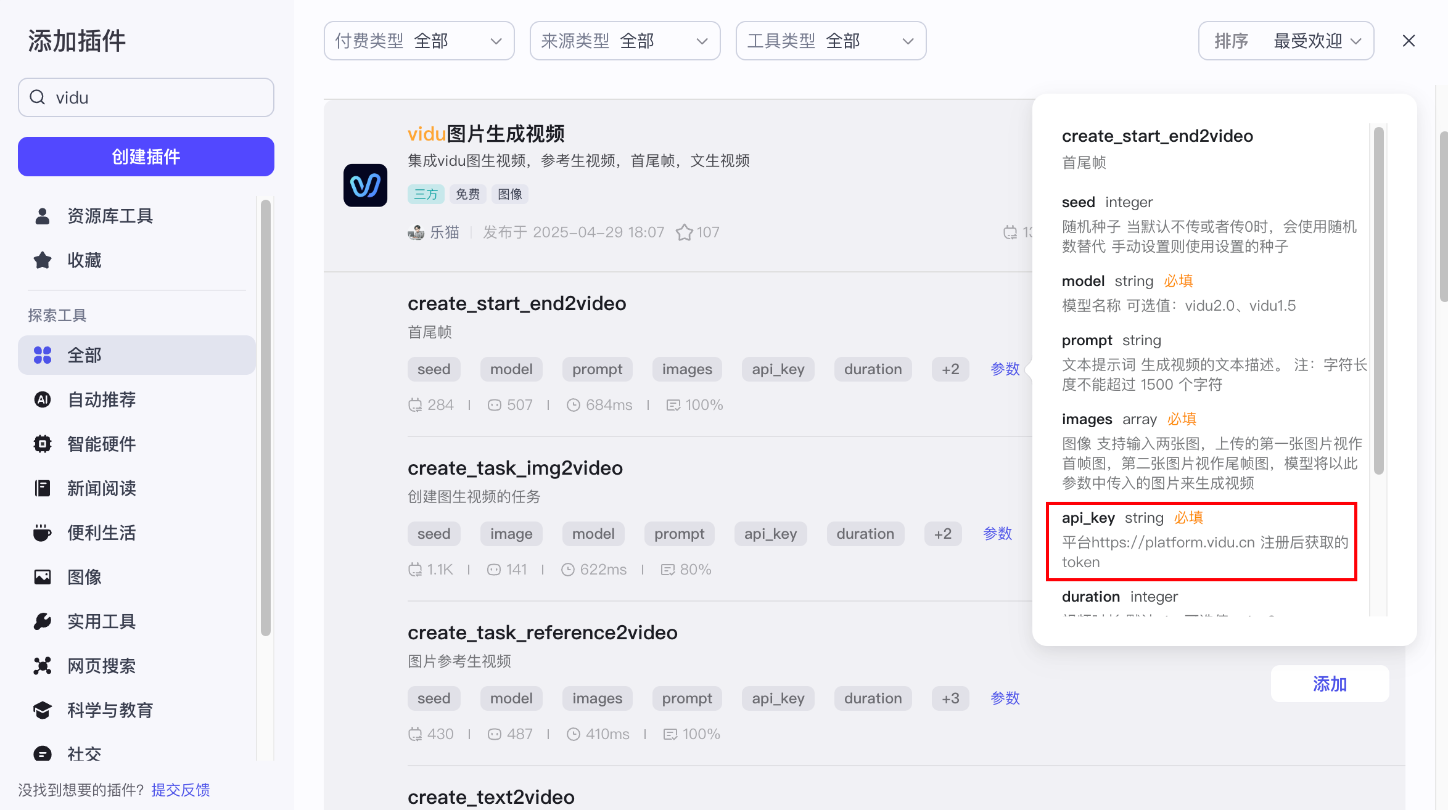Click the 智能硬件 chip icon
The height and width of the screenshot is (810, 1448).
pos(43,444)
